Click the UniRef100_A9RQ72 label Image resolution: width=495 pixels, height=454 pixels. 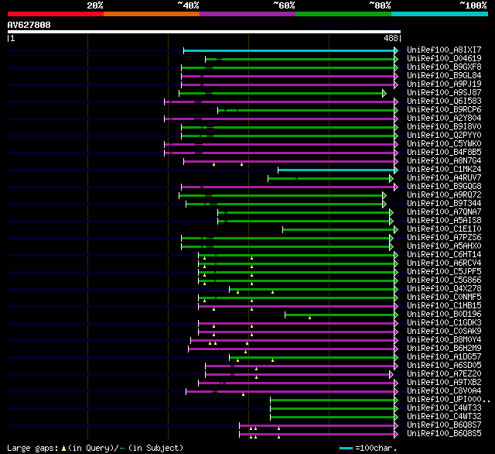coord(444,195)
